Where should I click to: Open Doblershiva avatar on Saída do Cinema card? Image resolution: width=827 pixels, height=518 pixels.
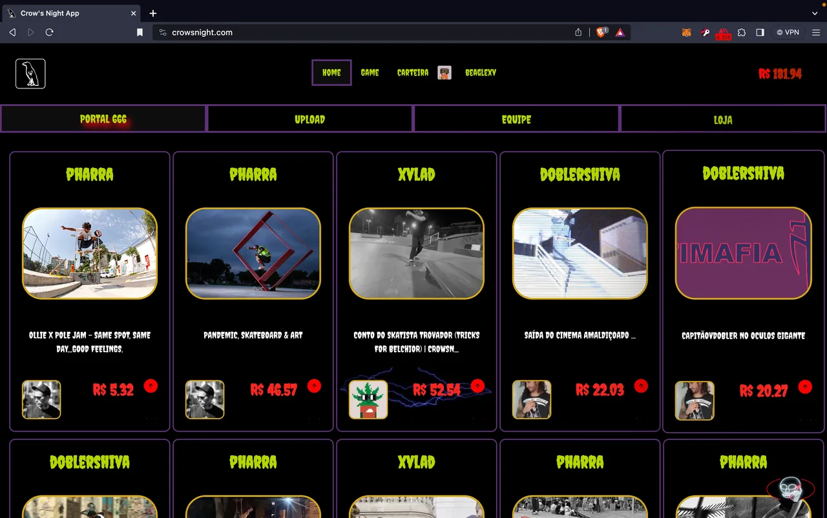pos(532,400)
